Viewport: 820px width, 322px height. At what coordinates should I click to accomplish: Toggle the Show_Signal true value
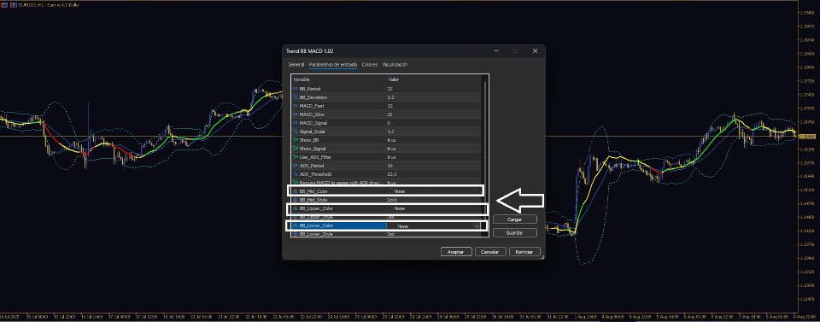tap(391, 149)
